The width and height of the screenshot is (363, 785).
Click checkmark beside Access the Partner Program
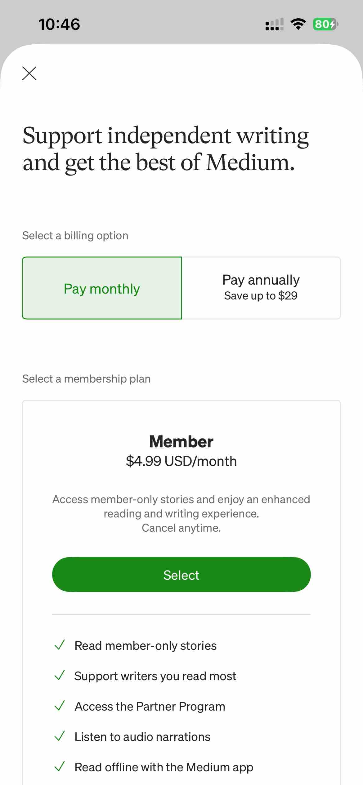click(x=59, y=706)
